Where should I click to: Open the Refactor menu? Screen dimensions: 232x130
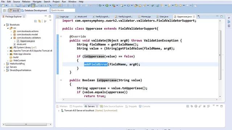[26, 1]
